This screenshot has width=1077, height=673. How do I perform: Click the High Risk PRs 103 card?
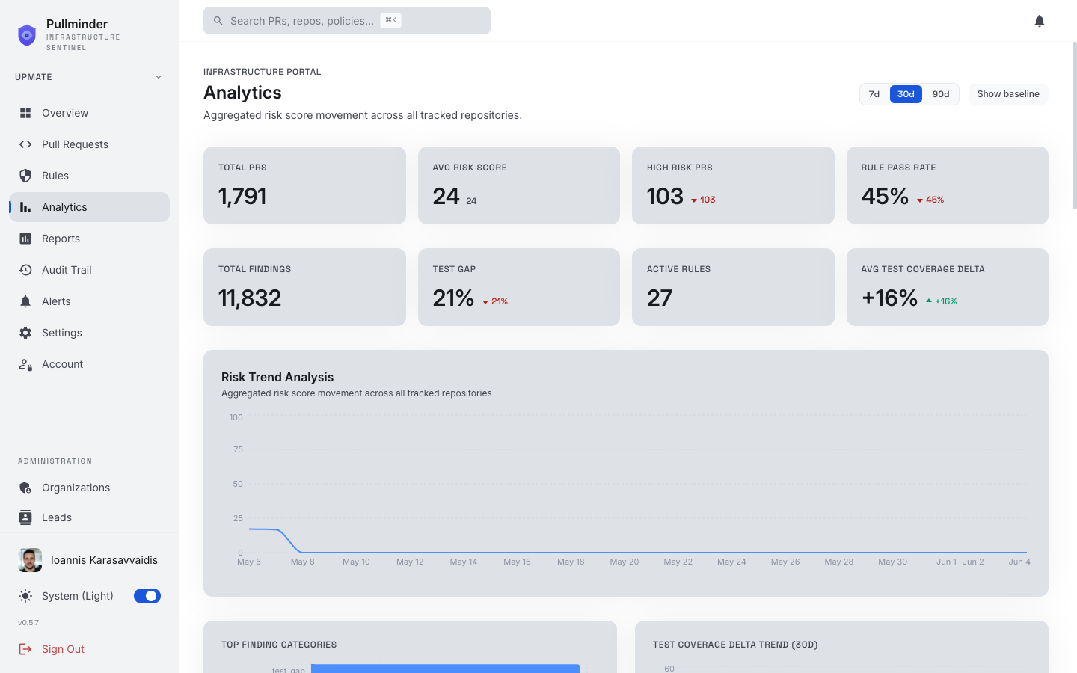coord(733,185)
